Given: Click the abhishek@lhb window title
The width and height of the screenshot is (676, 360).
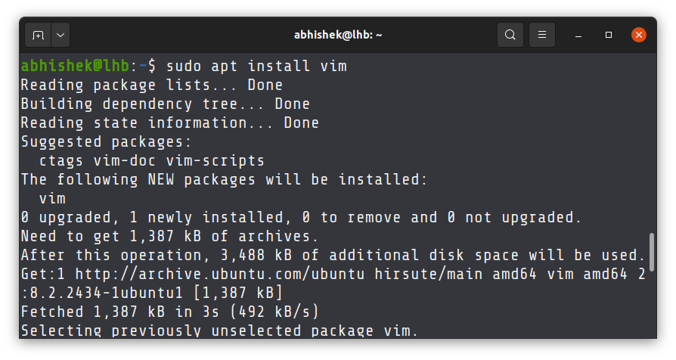Looking at the screenshot, I should [338, 35].
